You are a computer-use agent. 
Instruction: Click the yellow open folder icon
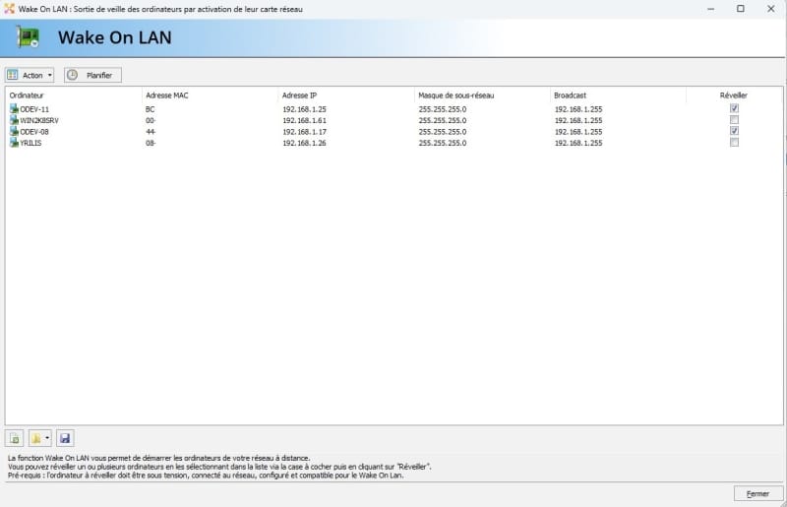(36, 438)
